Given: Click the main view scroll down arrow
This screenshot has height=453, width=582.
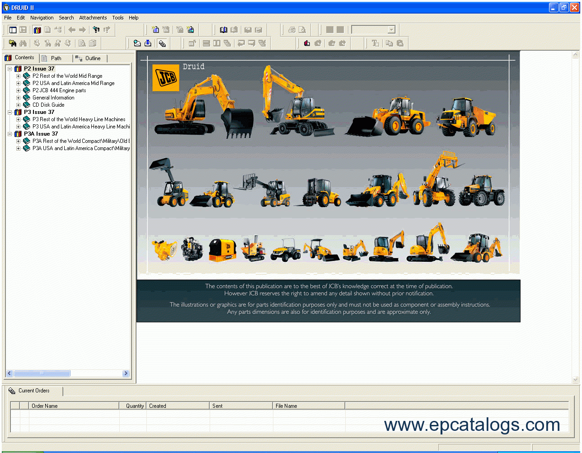Looking at the screenshot, I should 576,380.
